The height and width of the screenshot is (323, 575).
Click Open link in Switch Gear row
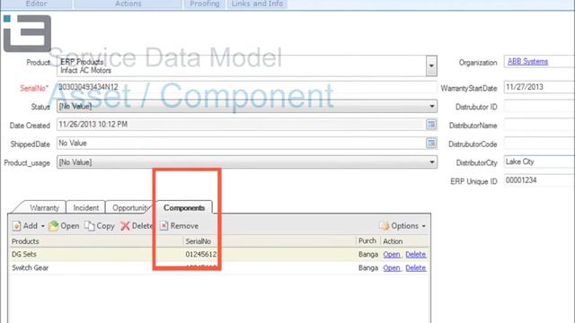pyautogui.click(x=392, y=268)
